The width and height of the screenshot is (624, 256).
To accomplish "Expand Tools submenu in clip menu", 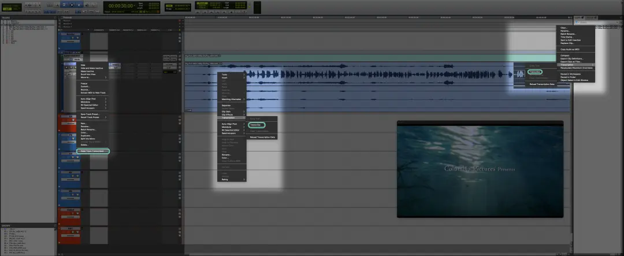I will point(232,75).
